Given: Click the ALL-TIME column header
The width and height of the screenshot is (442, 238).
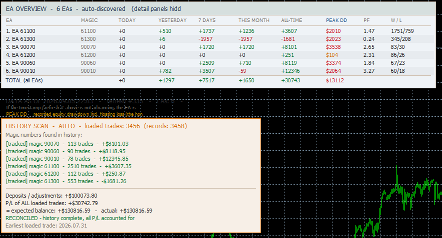Looking at the screenshot, I should click(291, 20).
